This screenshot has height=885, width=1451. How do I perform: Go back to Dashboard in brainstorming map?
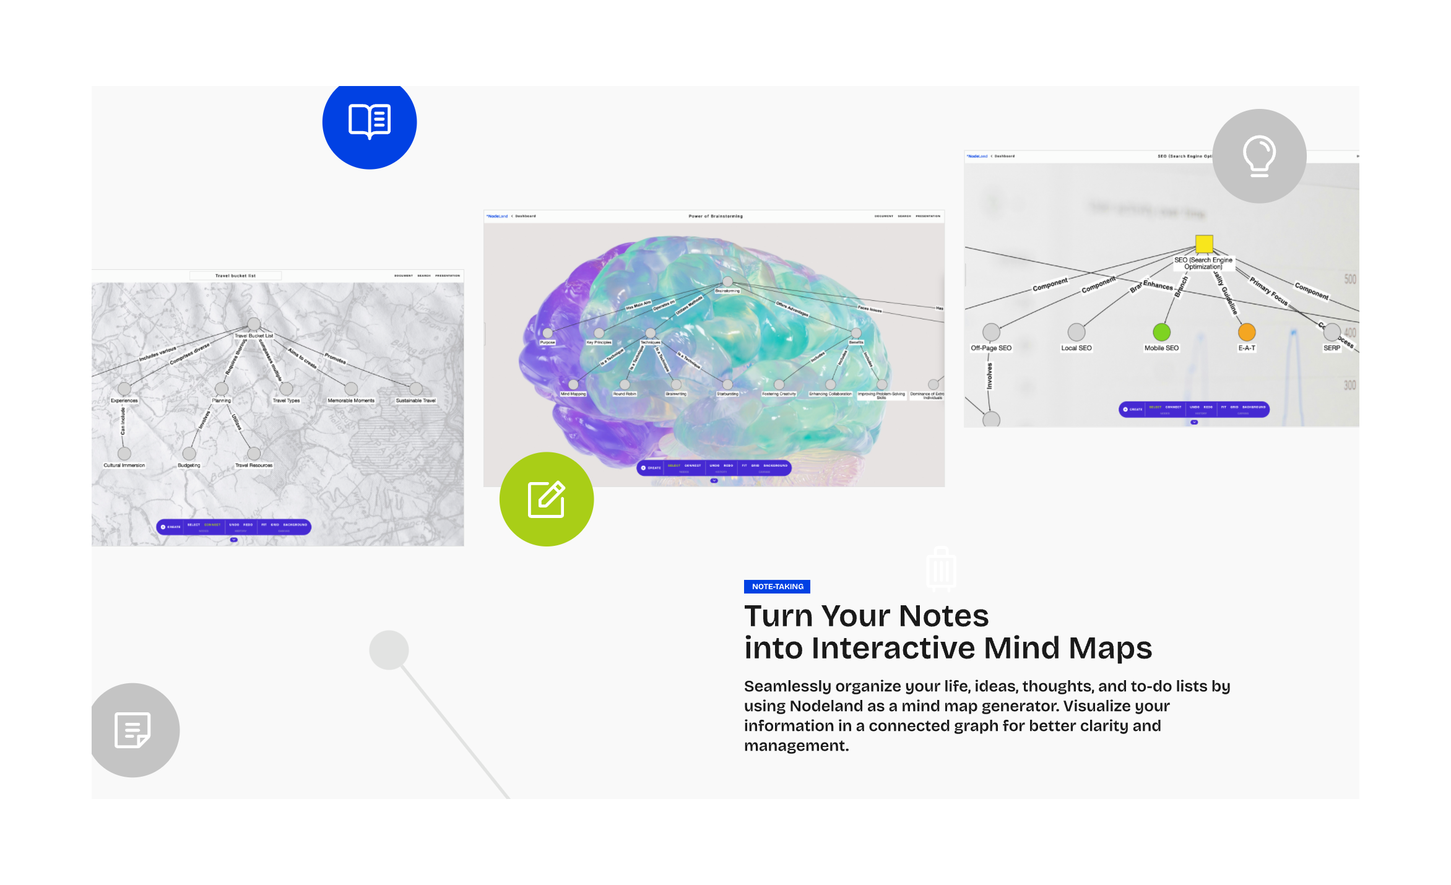(525, 216)
